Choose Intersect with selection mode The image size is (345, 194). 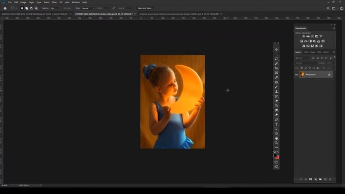[36, 8]
